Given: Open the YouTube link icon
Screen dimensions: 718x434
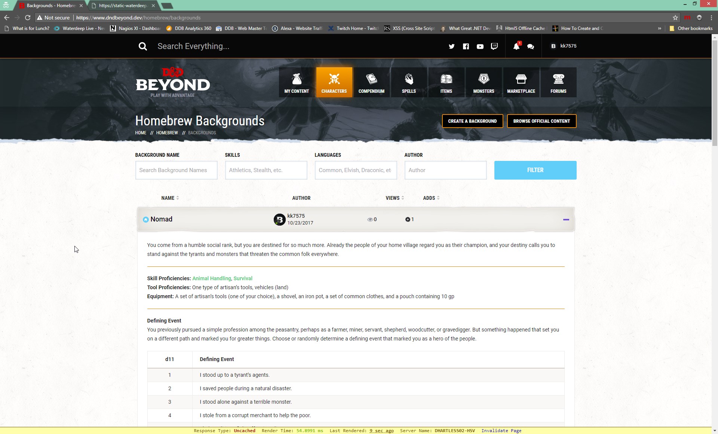Looking at the screenshot, I should click(480, 46).
